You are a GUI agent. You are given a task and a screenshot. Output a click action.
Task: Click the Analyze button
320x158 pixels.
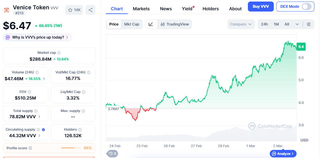(283, 154)
